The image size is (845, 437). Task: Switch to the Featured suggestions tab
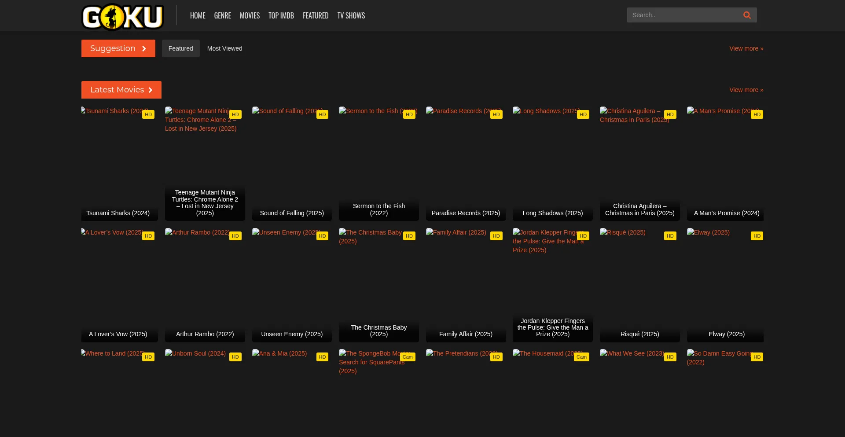(x=180, y=48)
